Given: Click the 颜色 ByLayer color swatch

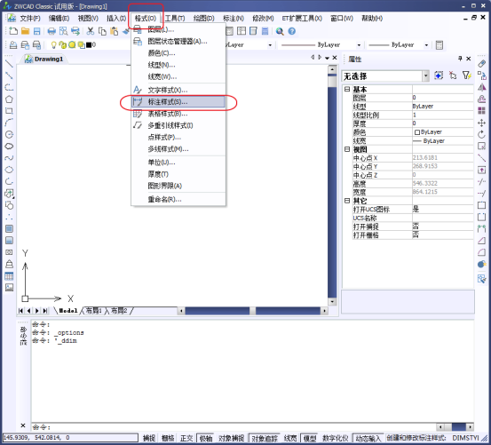Looking at the screenshot, I should (417, 132).
